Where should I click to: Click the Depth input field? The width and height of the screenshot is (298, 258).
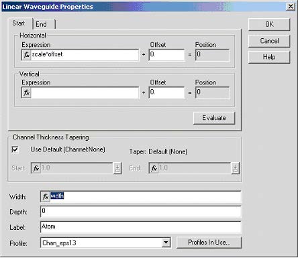(141, 212)
